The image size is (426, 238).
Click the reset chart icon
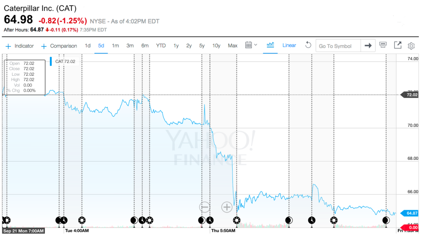coord(308,45)
